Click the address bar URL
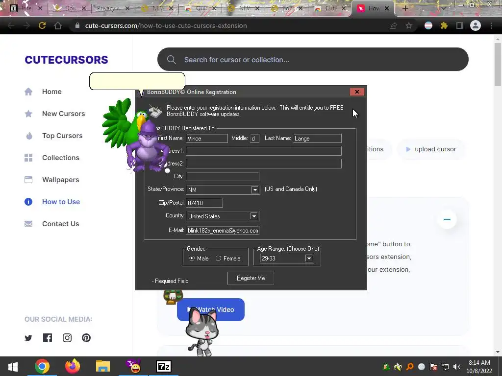502x376 pixels. [166, 25]
